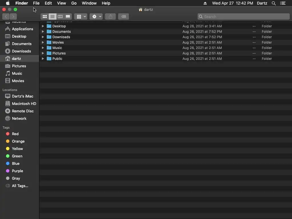Open Desktop in the sidebar
The image size is (292, 219).
point(19,36)
